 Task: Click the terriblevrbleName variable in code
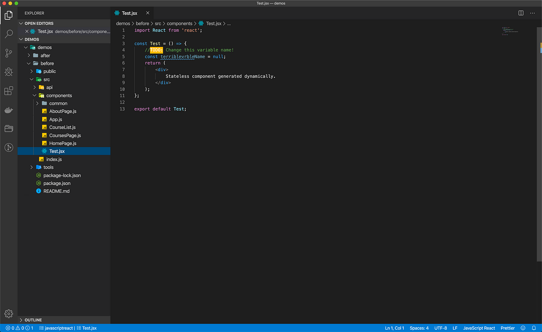click(x=183, y=57)
